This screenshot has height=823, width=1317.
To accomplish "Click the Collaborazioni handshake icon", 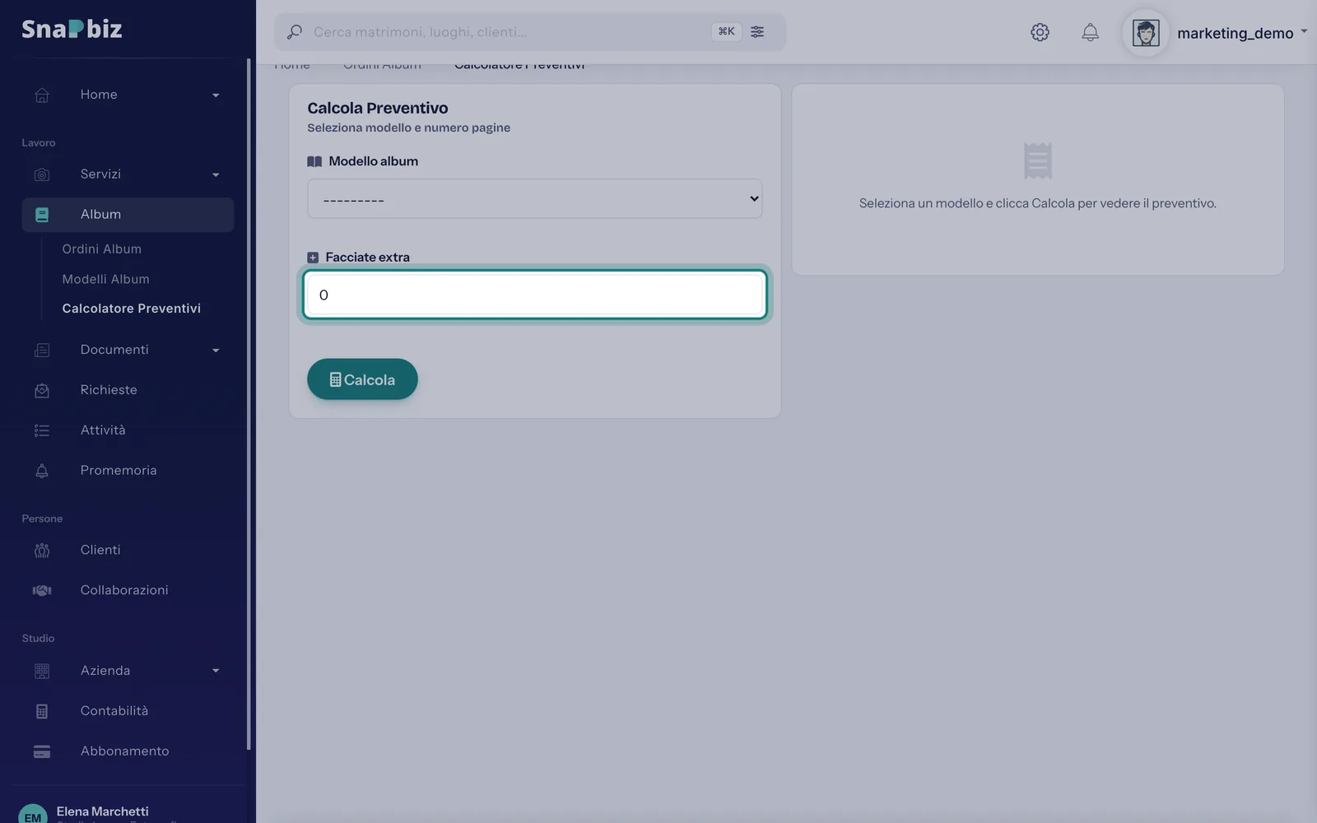I will (42, 590).
